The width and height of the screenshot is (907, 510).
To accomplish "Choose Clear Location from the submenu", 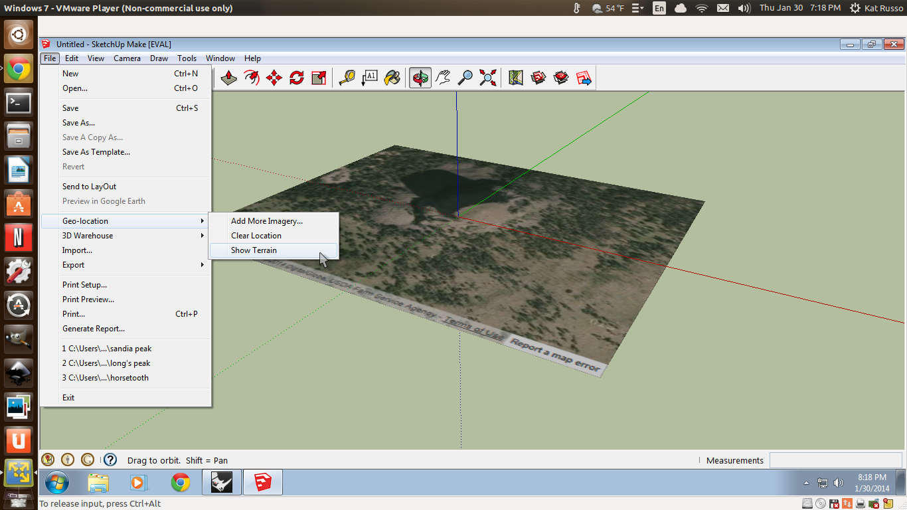I will (274, 236).
